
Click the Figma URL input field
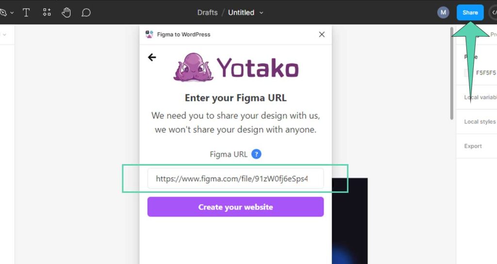235,179
